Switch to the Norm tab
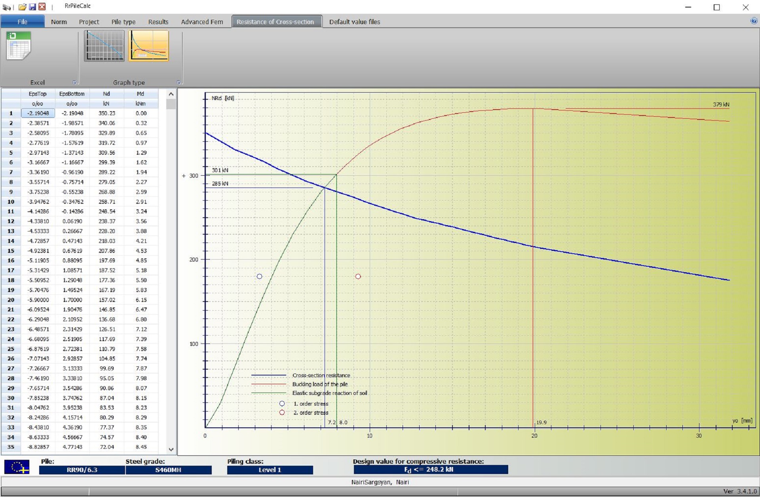 pos(59,22)
